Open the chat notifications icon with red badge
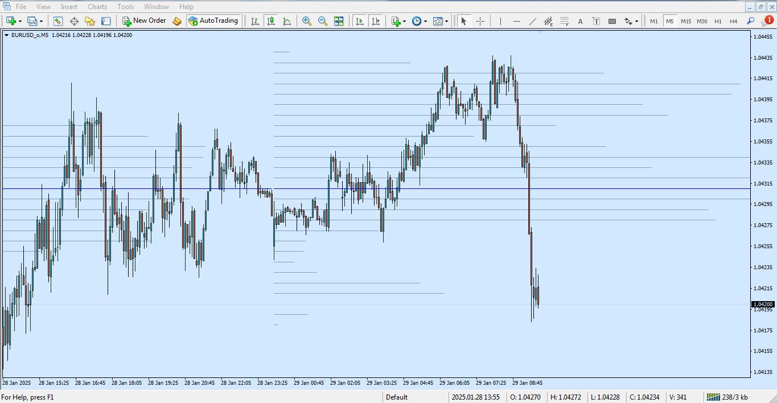777x403 pixels. [x=766, y=21]
